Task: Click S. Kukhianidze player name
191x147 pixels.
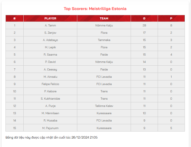Action: coord(50,99)
